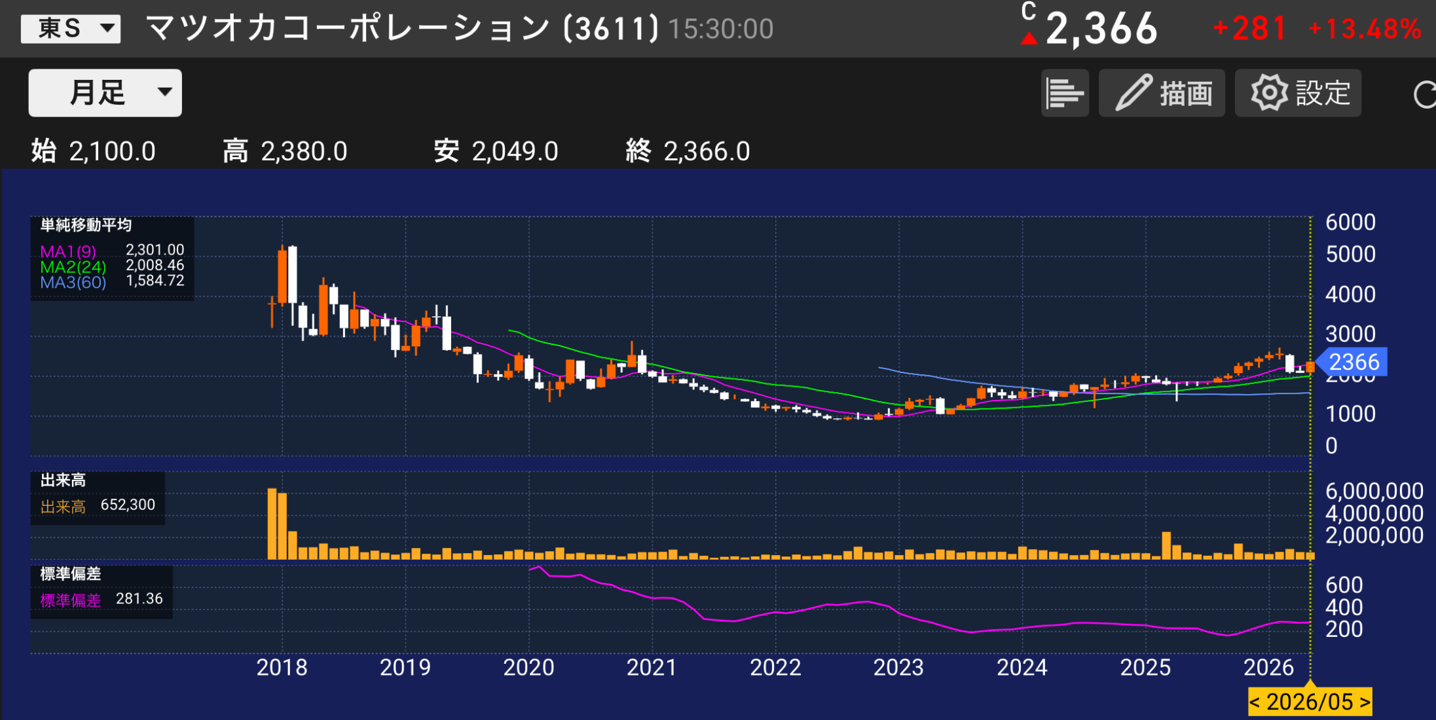Open the 設定 settings button
1436x720 pixels.
[1298, 93]
